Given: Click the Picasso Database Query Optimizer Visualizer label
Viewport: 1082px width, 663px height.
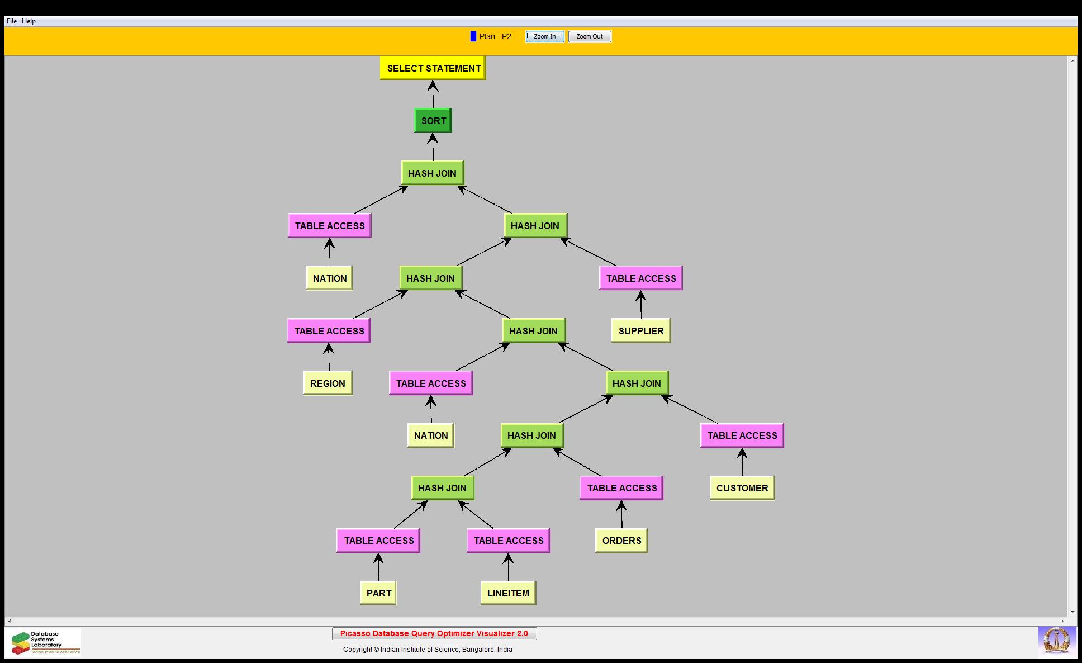Looking at the screenshot, I should (434, 633).
